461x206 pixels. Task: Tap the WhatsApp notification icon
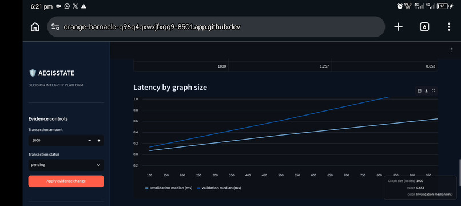click(x=67, y=6)
